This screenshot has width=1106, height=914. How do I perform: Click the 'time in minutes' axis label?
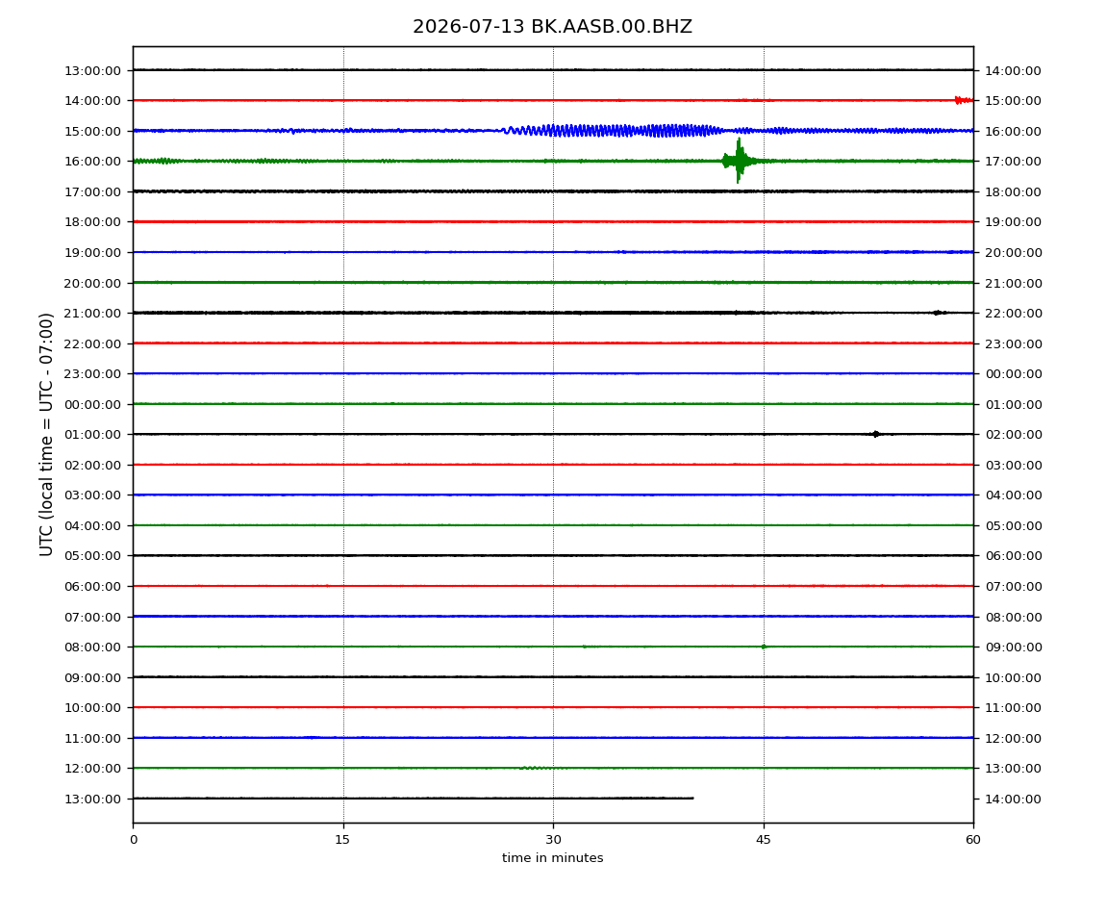(552, 858)
